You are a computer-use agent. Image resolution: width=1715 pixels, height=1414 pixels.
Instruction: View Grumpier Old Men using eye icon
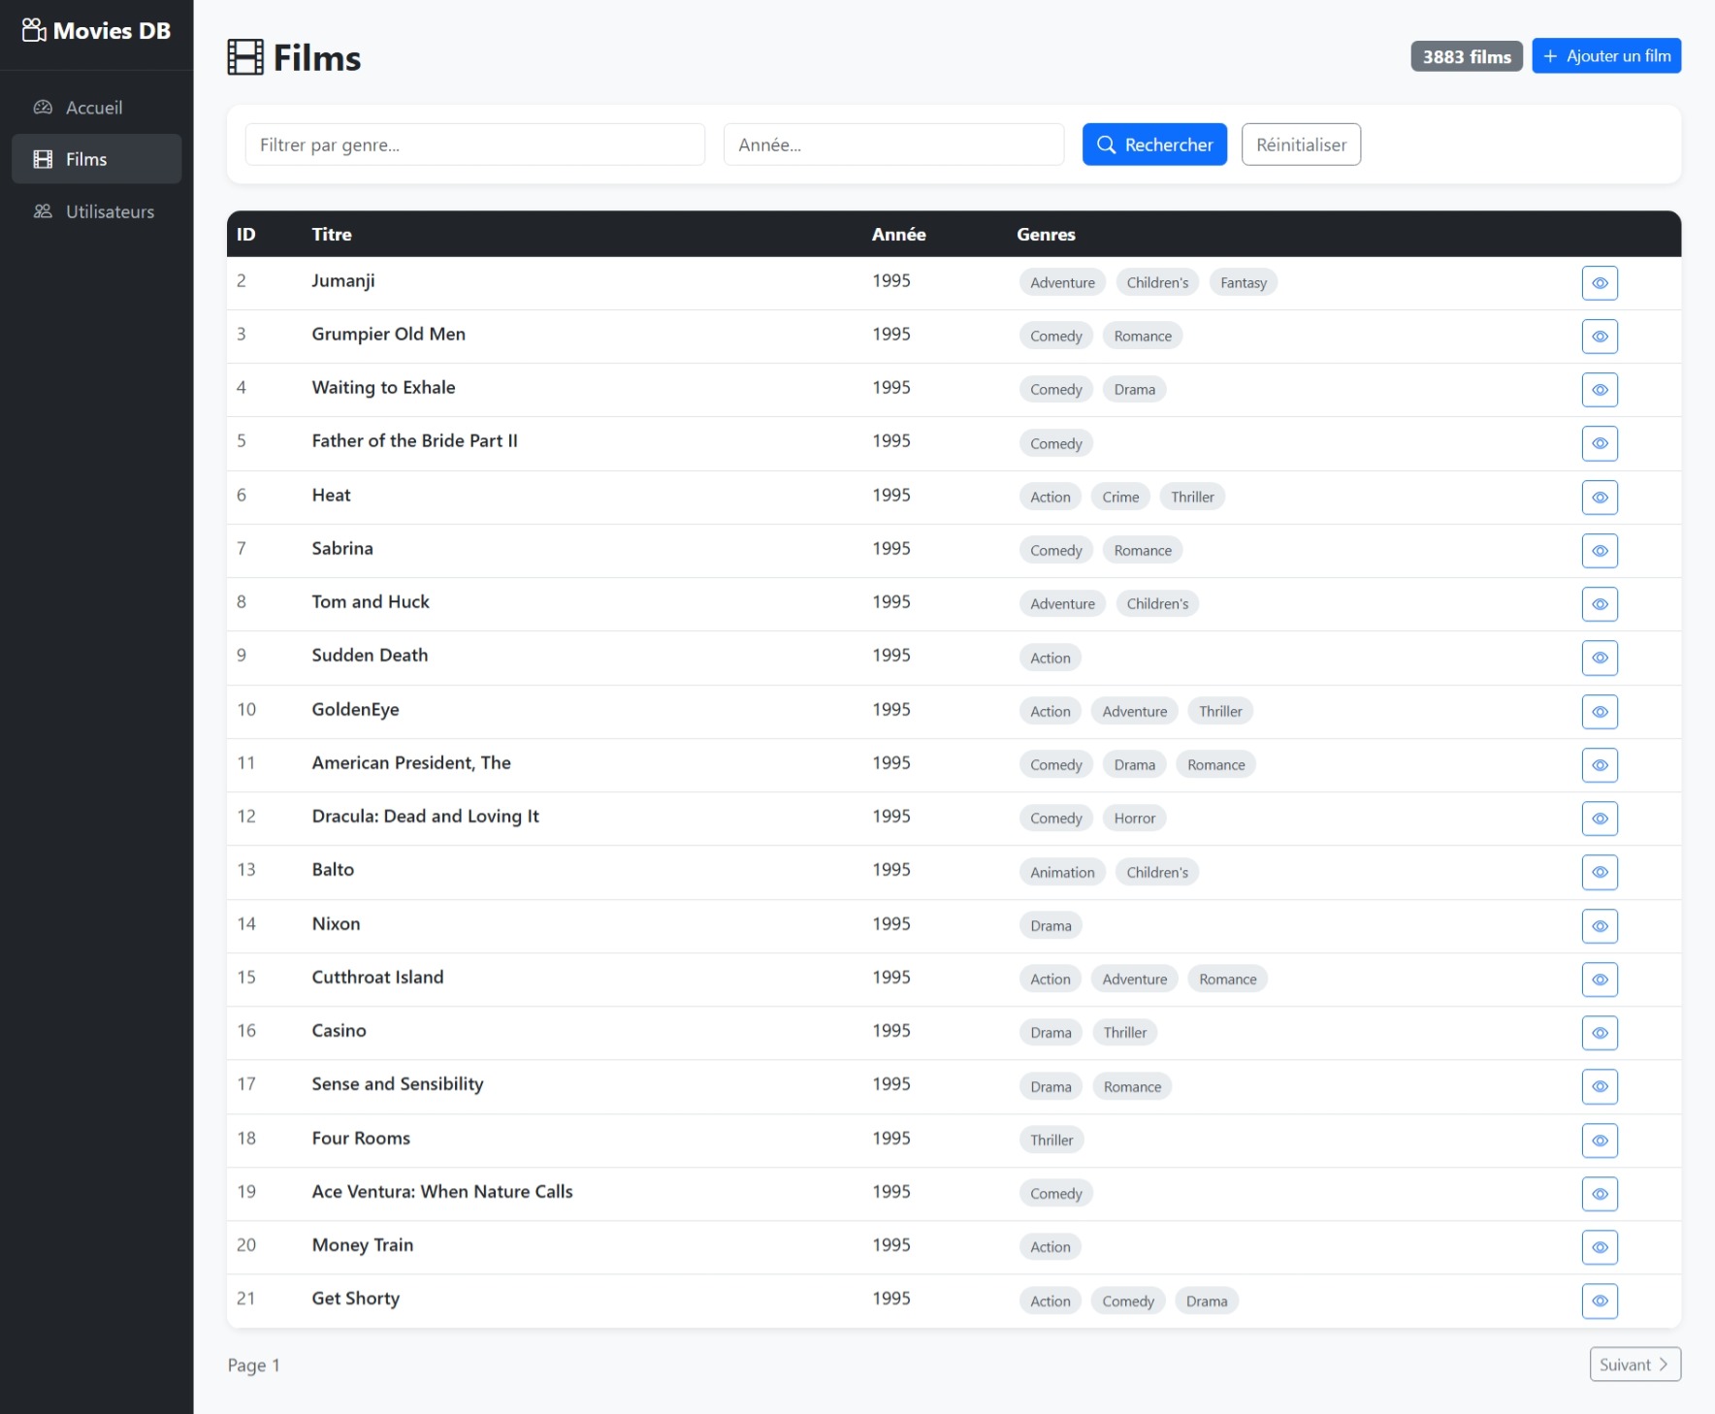1600,337
